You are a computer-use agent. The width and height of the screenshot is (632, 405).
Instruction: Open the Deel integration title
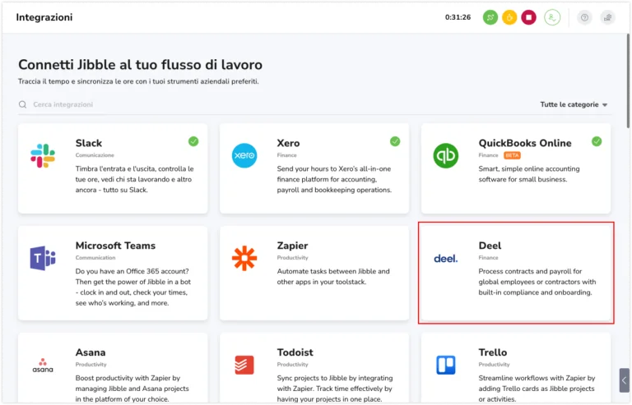point(490,246)
